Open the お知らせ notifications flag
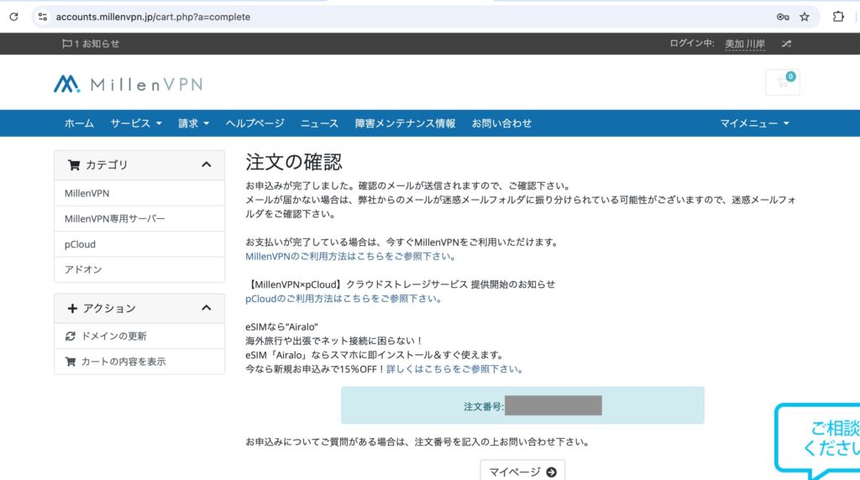The image size is (860, 480). pyautogui.click(x=91, y=44)
